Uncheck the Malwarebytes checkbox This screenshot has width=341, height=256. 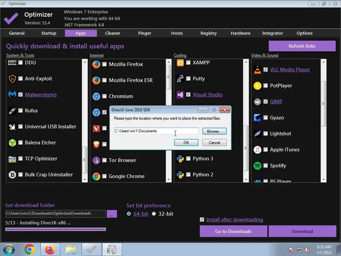20,94
